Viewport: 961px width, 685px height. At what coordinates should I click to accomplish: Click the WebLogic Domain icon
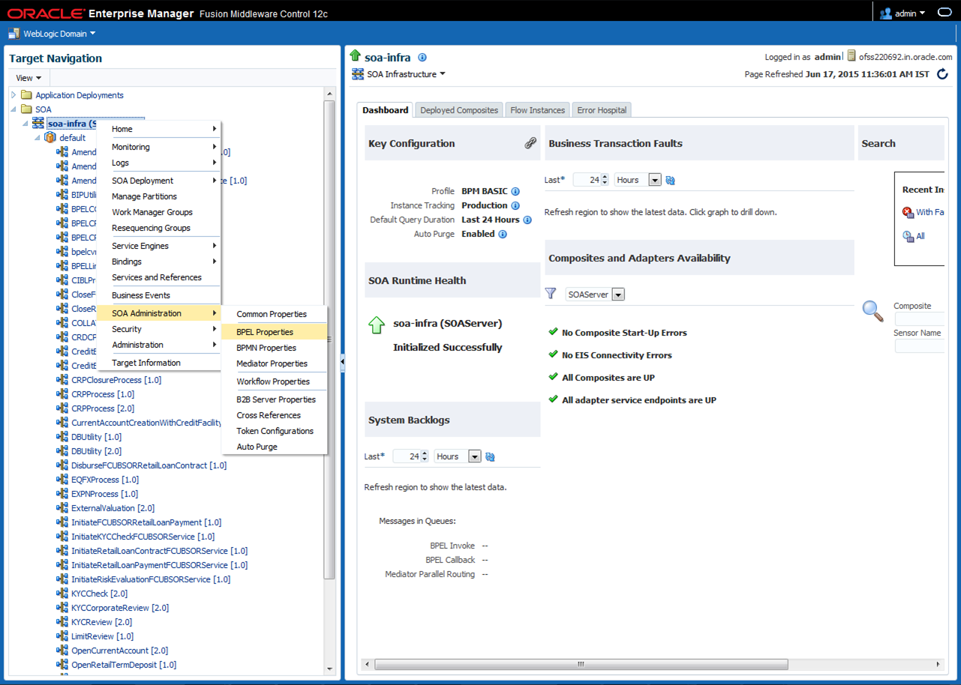click(x=14, y=34)
